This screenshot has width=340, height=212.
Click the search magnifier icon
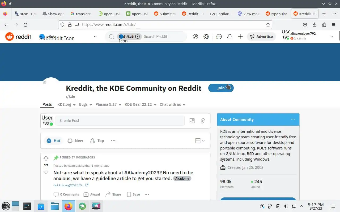coord(112,37)
